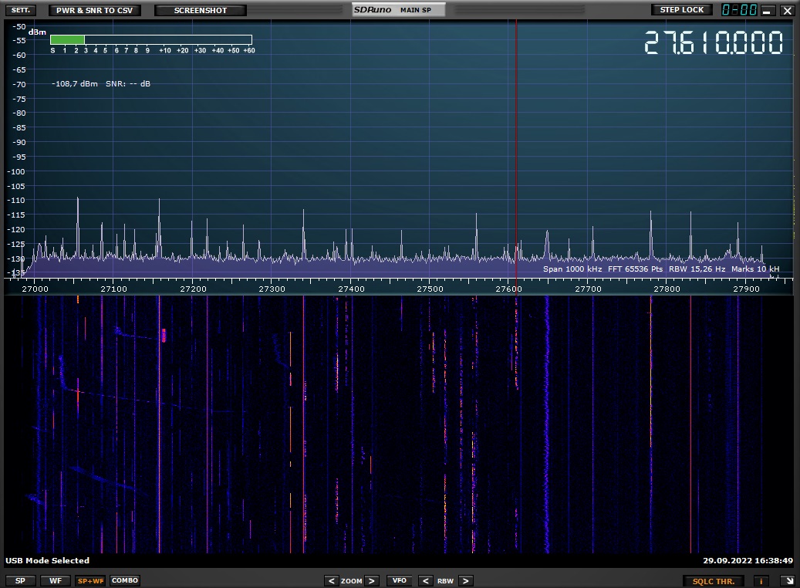Click the 0-00 digital counter display
Image resolution: width=800 pixels, height=588 pixels.
coord(739,10)
